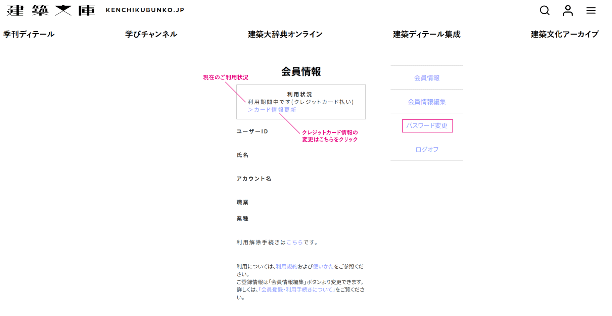Select 会員情報 in the side menu
The height and width of the screenshot is (316, 612).
coord(427,78)
